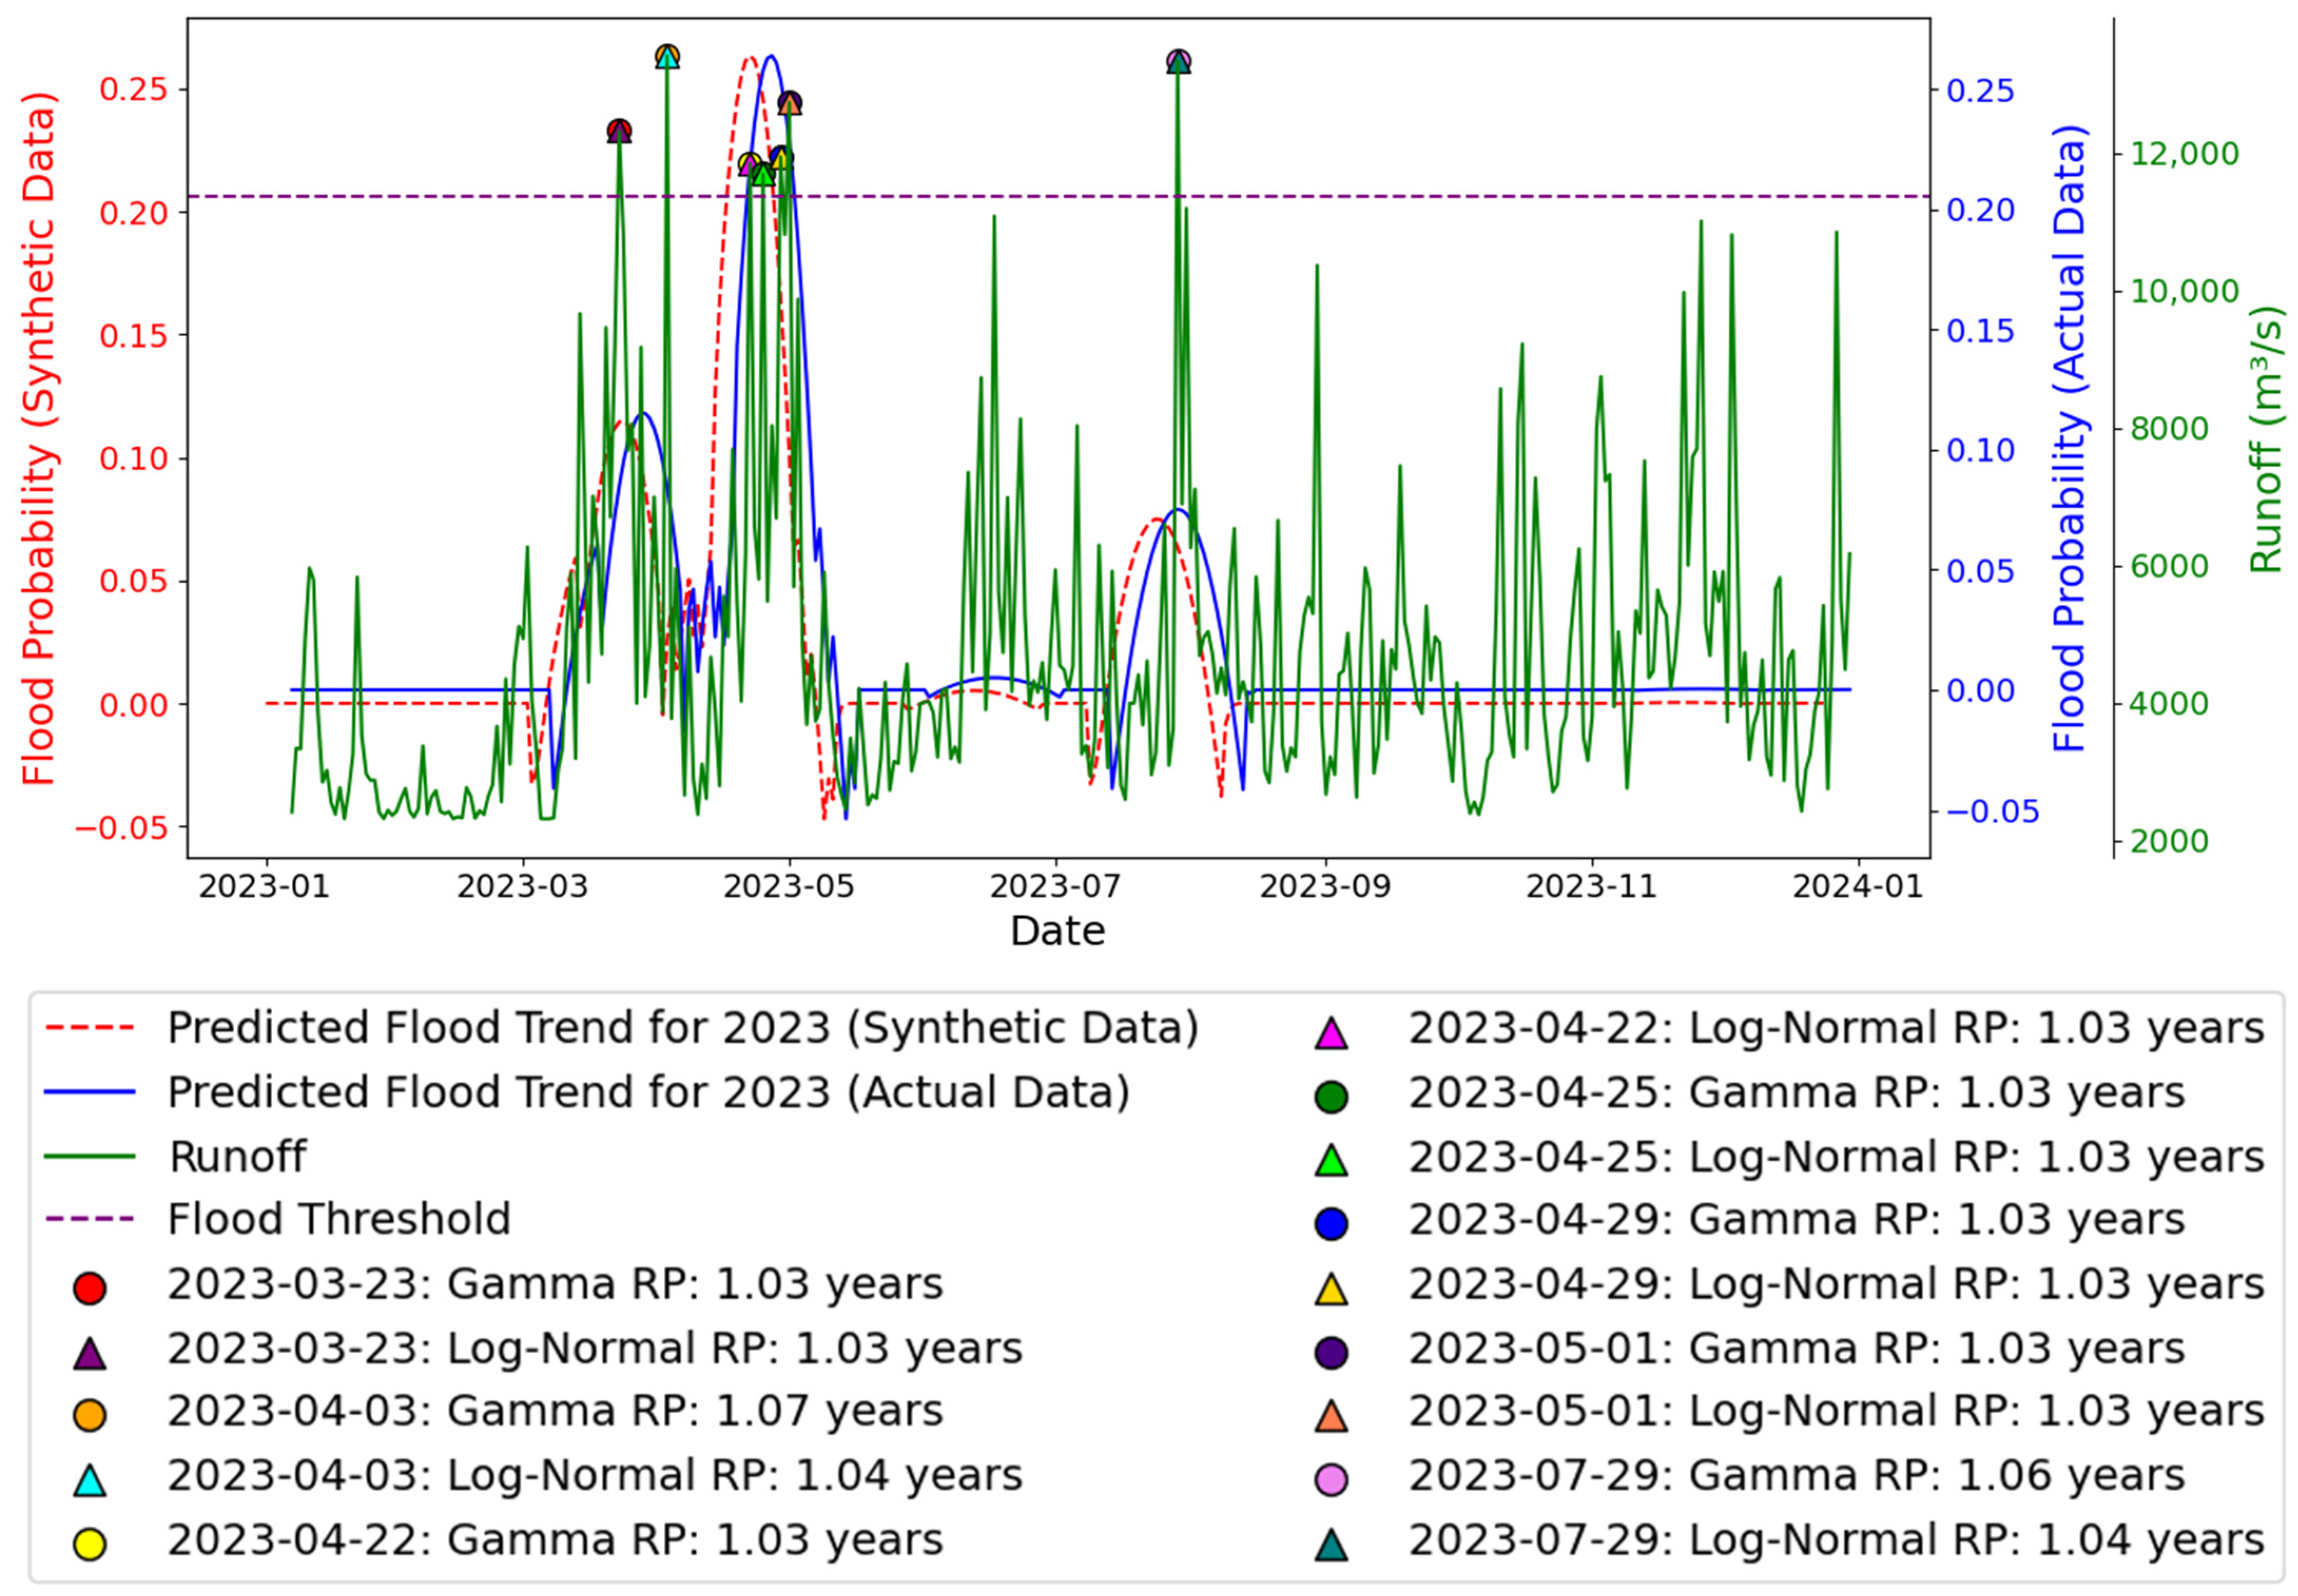The height and width of the screenshot is (1596, 2298).
Task: Click the violet circle 2023-07-29 Gamma legend marker
Action: [1331, 1479]
